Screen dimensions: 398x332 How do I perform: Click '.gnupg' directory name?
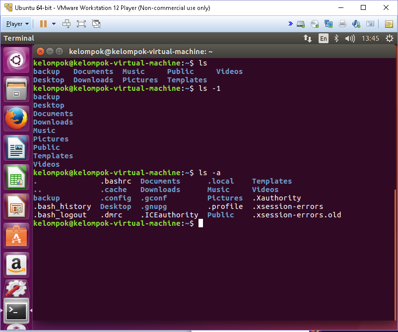(154, 206)
